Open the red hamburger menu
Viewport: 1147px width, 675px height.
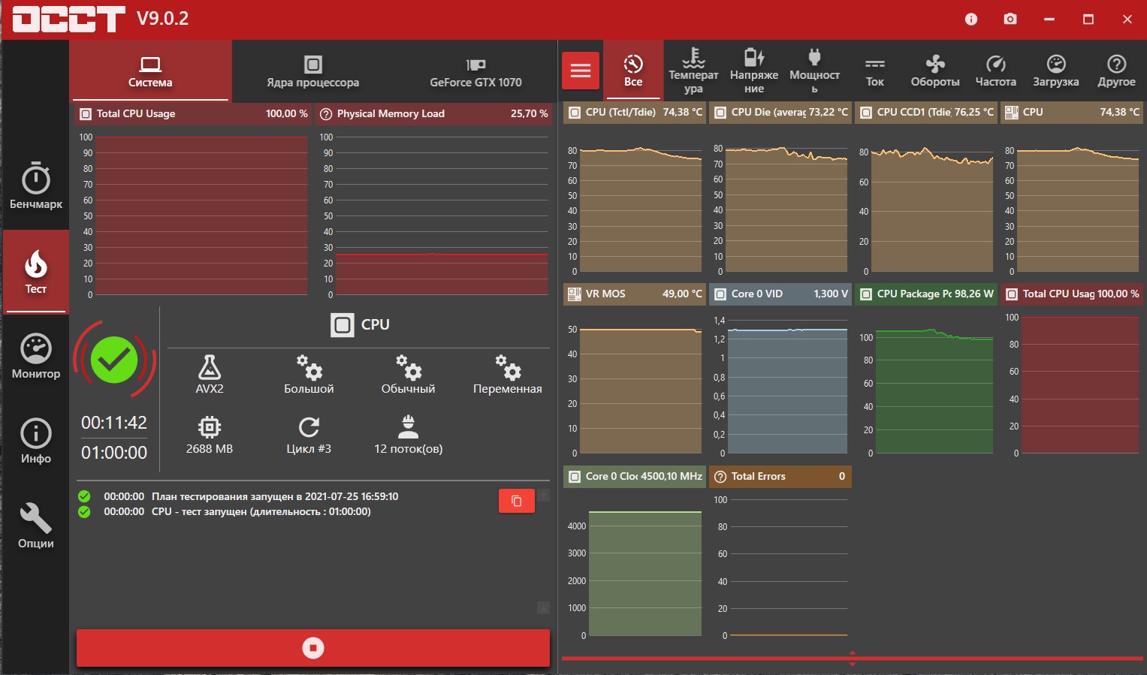pyautogui.click(x=581, y=71)
